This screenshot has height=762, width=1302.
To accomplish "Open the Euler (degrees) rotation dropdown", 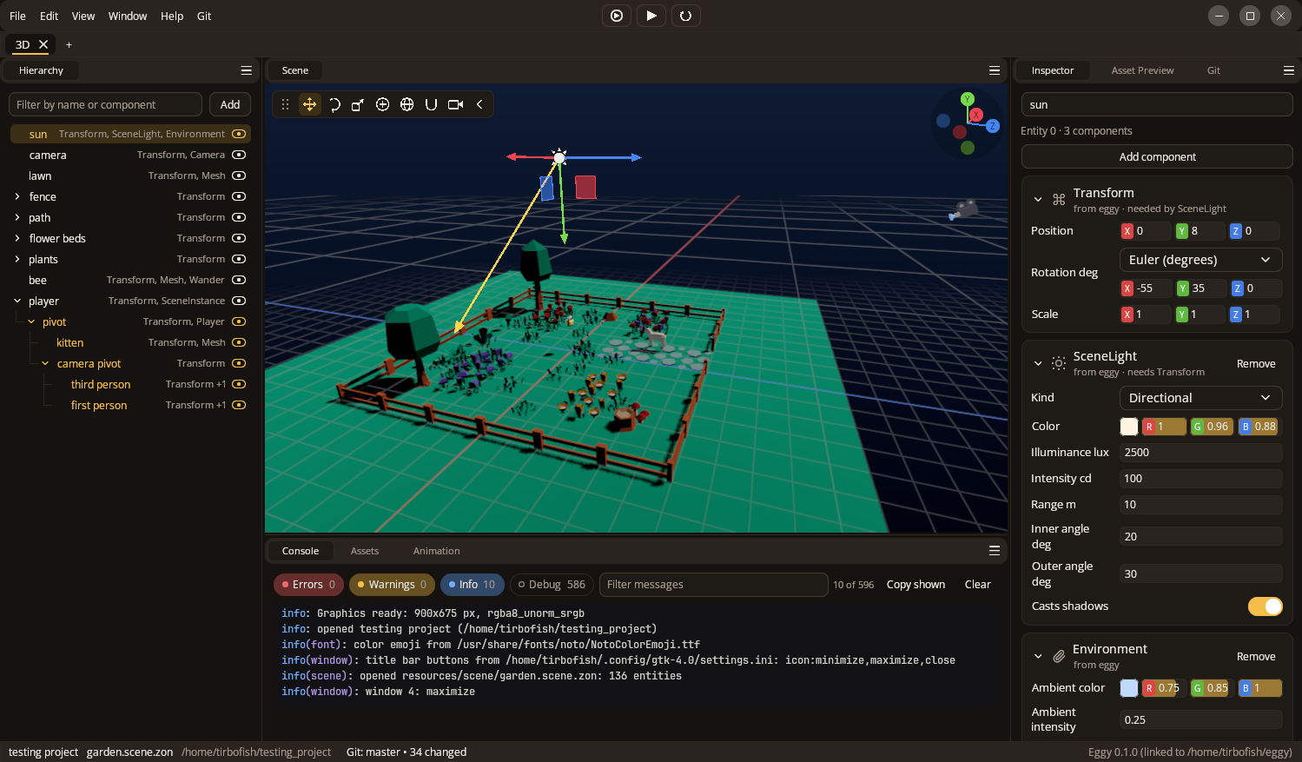I will point(1200,260).
